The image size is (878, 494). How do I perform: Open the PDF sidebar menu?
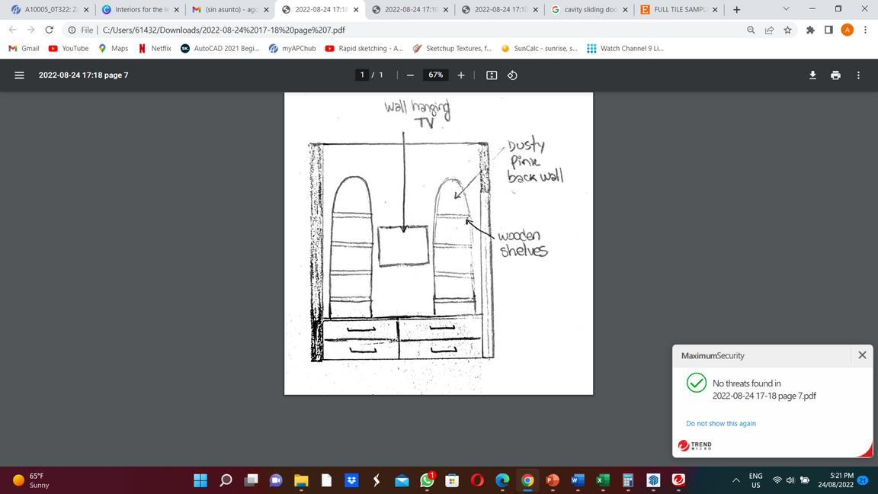point(20,75)
